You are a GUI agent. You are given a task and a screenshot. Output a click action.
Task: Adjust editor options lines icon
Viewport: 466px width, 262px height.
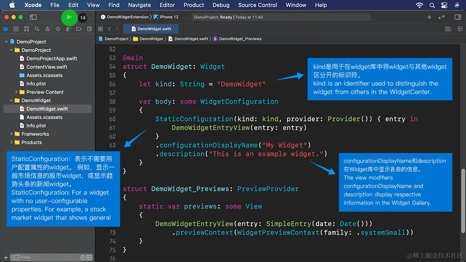(x=448, y=29)
